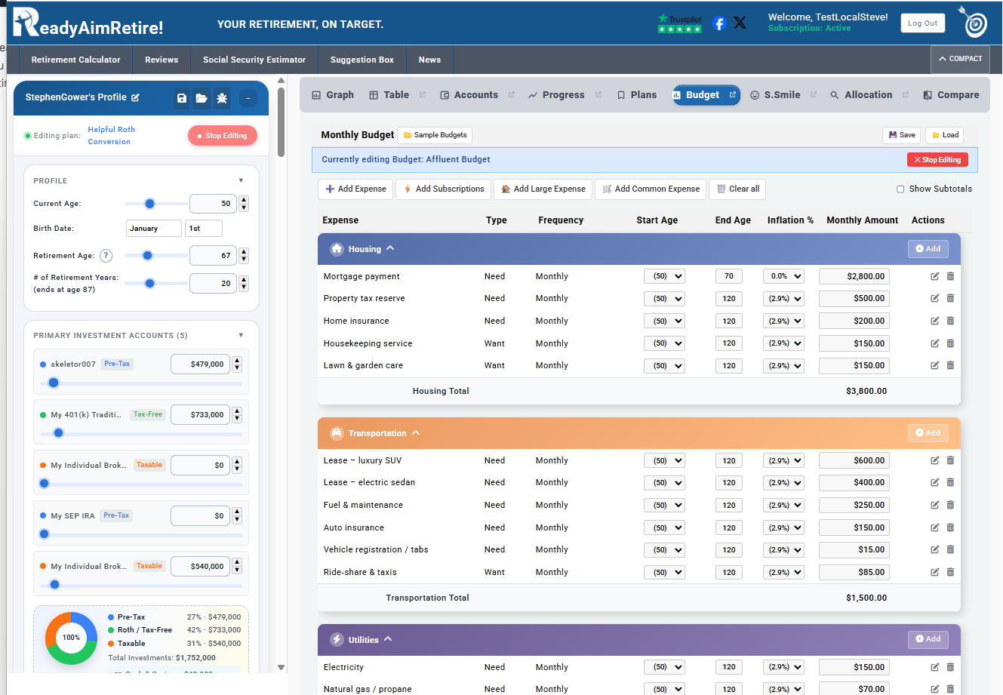Collapse the Transportation category section
This screenshot has height=695, width=1003.
point(416,433)
